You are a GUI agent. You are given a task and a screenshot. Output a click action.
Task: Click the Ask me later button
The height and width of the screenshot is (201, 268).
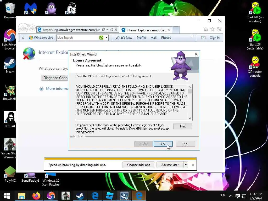[x=170, y=165]
